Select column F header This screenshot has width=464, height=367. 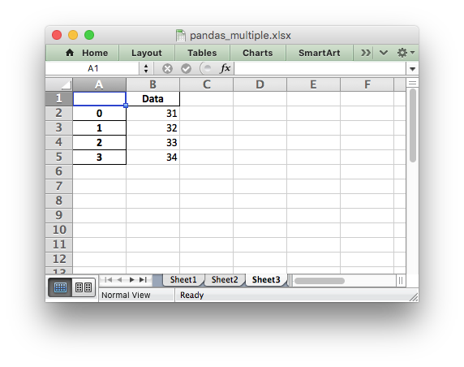(367, 84)
